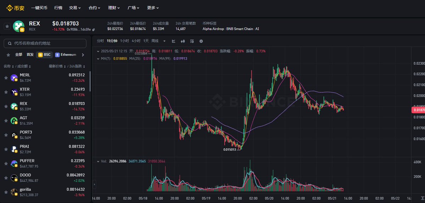The width and height of the screenshot is (425, 203).
Task: Click the REX token logo in list
Action: click(14, 106)
